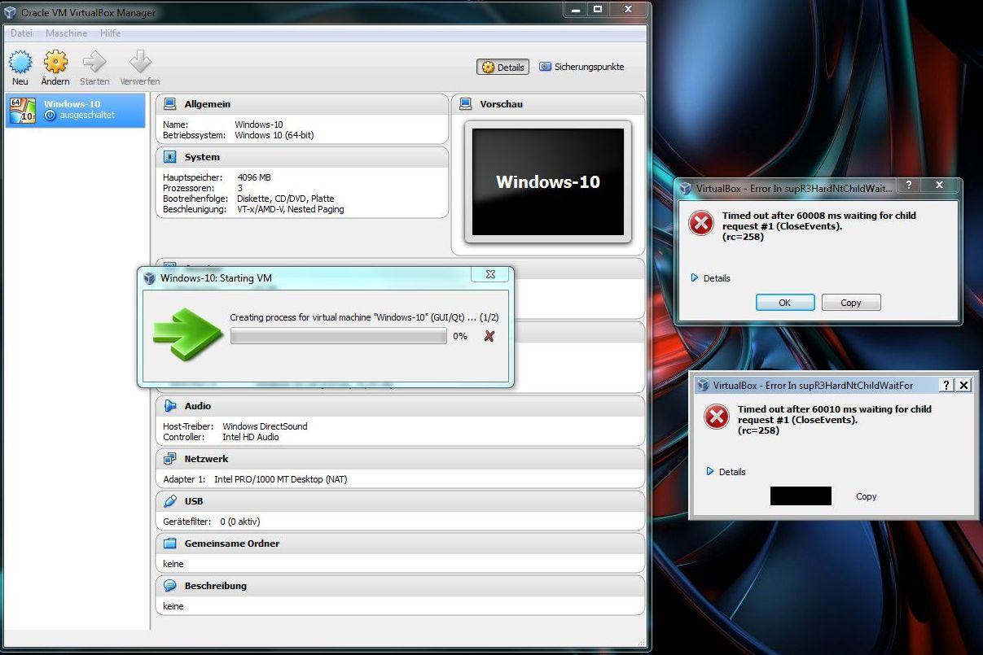983x655 pixels.
Task: Expand Details in the 60010 ms error dialog
Action: (726, 472)
